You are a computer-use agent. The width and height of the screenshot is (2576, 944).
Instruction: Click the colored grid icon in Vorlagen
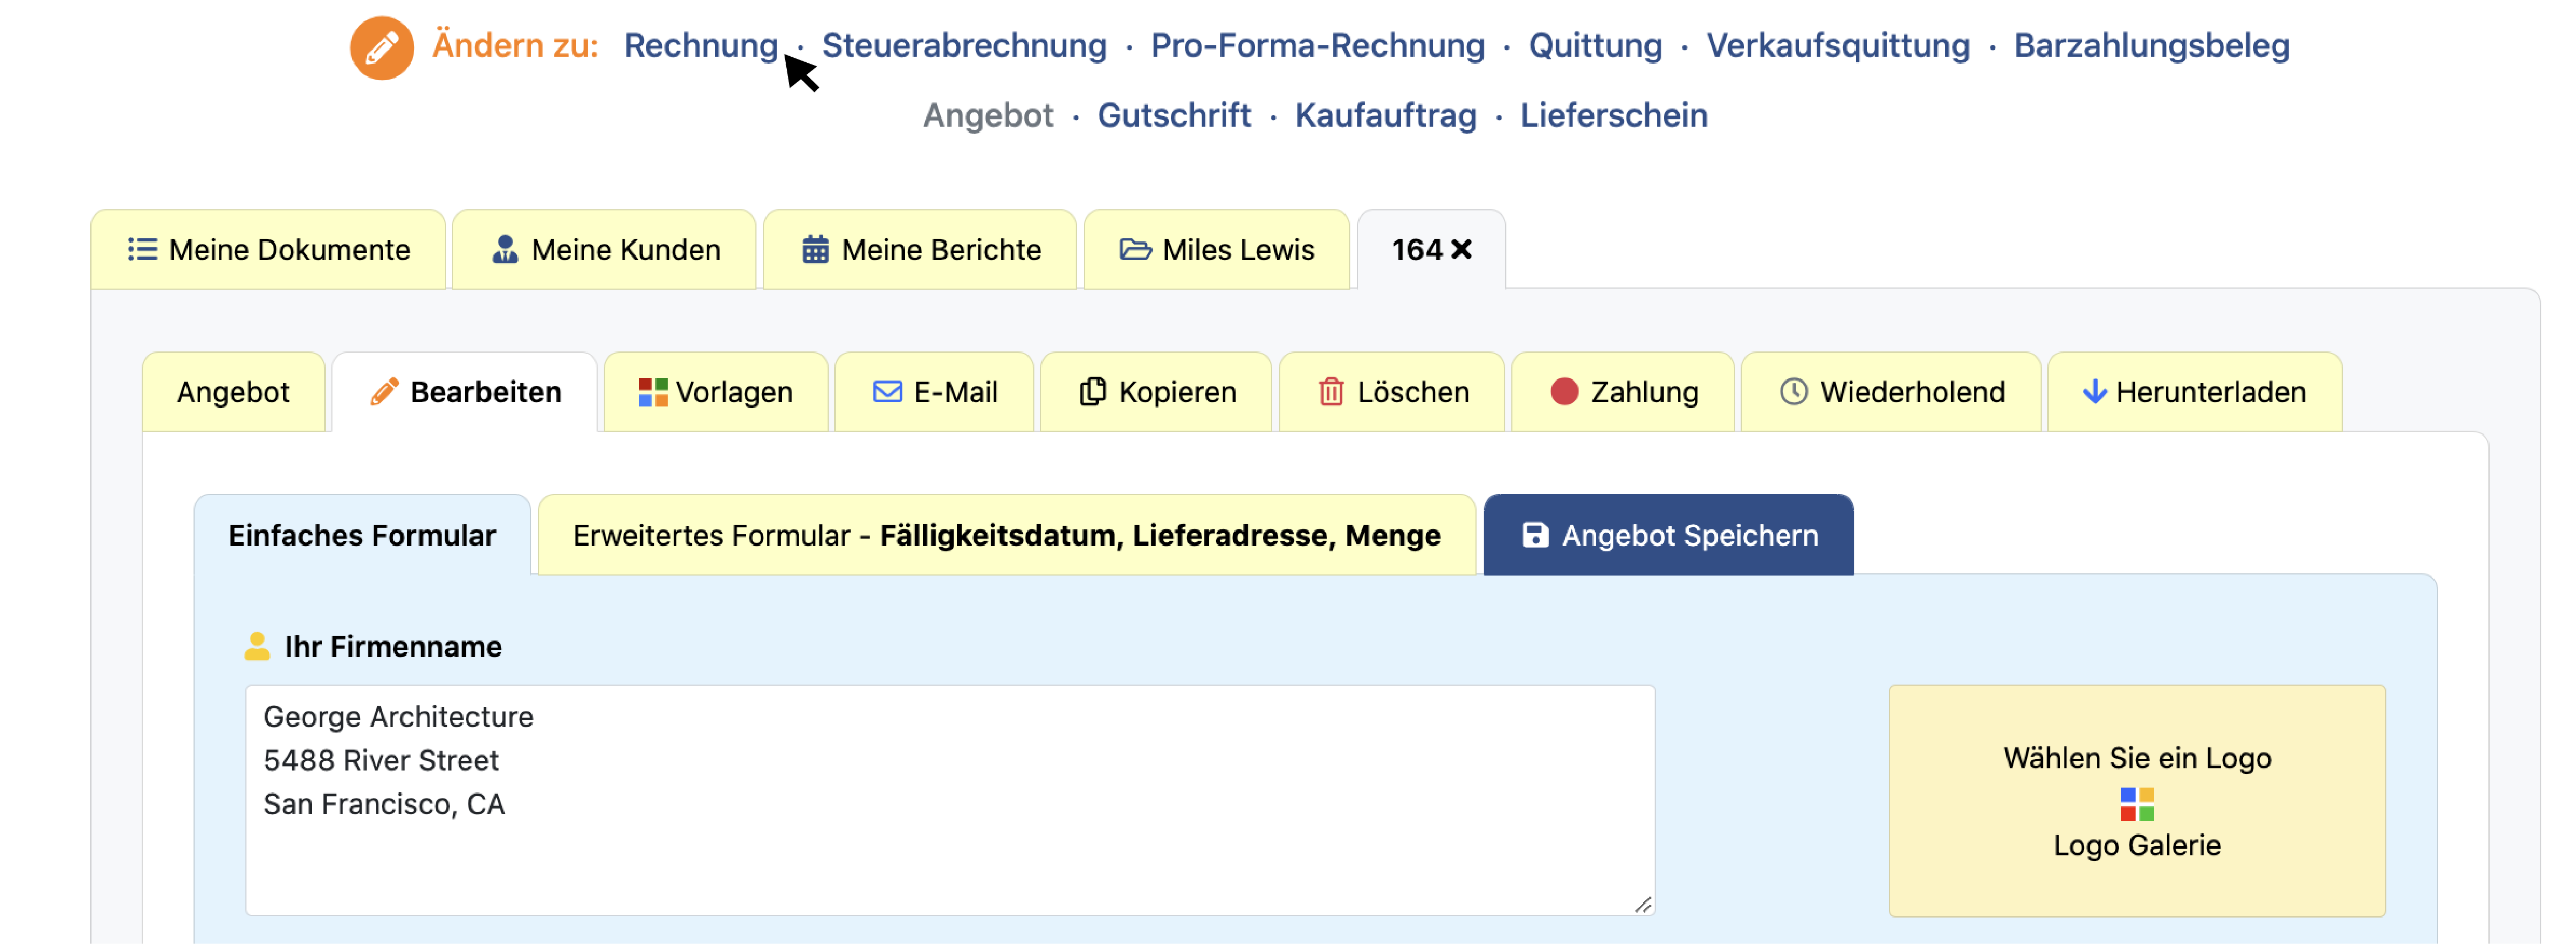pos(652,392)
